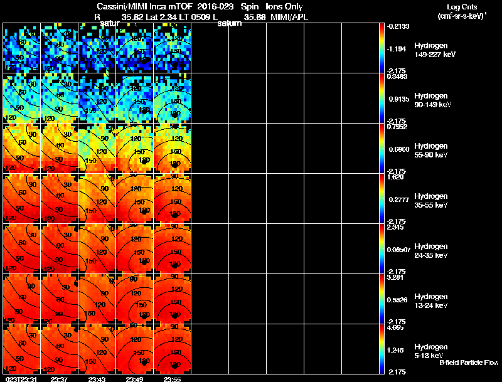Click the '23:37' time axis label
This screenshot has width=502, height=382.
[x=59, y=379]
